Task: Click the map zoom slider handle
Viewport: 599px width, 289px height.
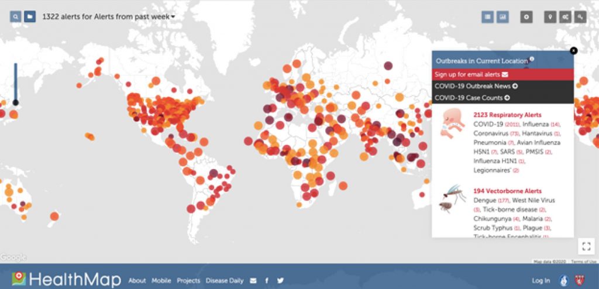Action: click(x=15, y=102)
